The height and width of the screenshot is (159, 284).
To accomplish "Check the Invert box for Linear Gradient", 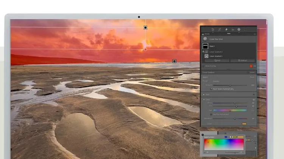I will coord(248,72).
